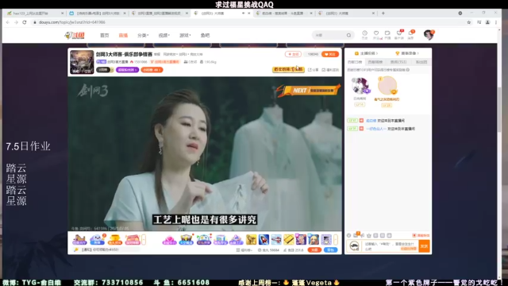The image size is (508, 286).
Task: Click the pink gift icon in gift bar
Action: click(169, 240)
